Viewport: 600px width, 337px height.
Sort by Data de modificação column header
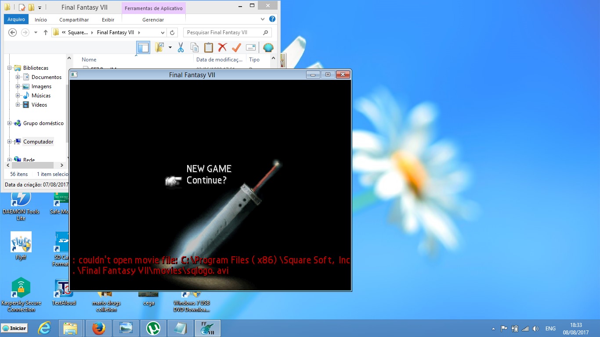pyautogui.click(x=219, y=60)
